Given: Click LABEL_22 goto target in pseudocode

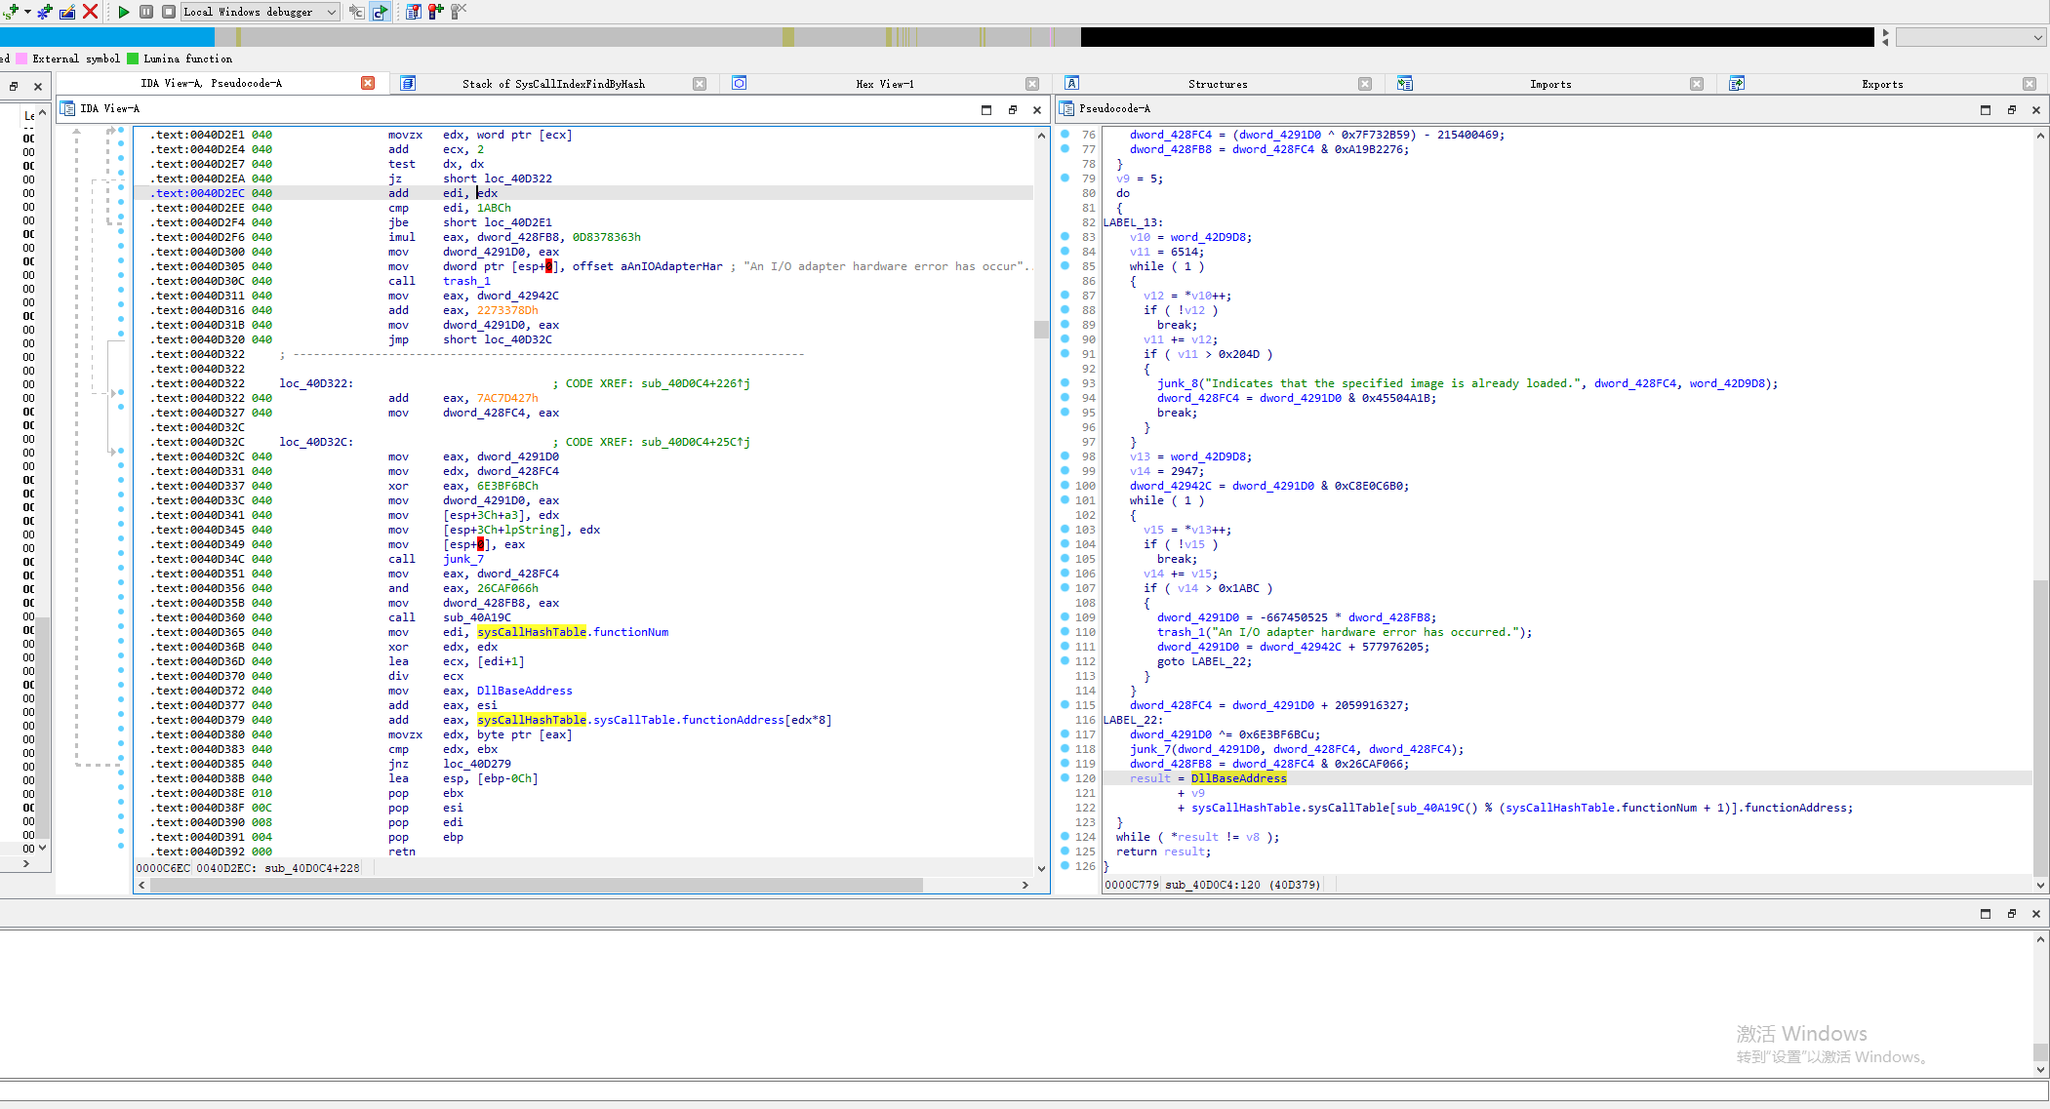Looking at the screenshot, I should coord(1221,661).
